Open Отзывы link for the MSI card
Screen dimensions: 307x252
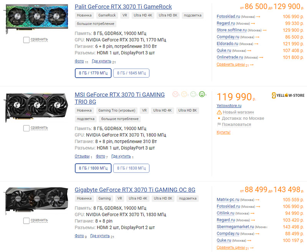click(x=82, y=156)
